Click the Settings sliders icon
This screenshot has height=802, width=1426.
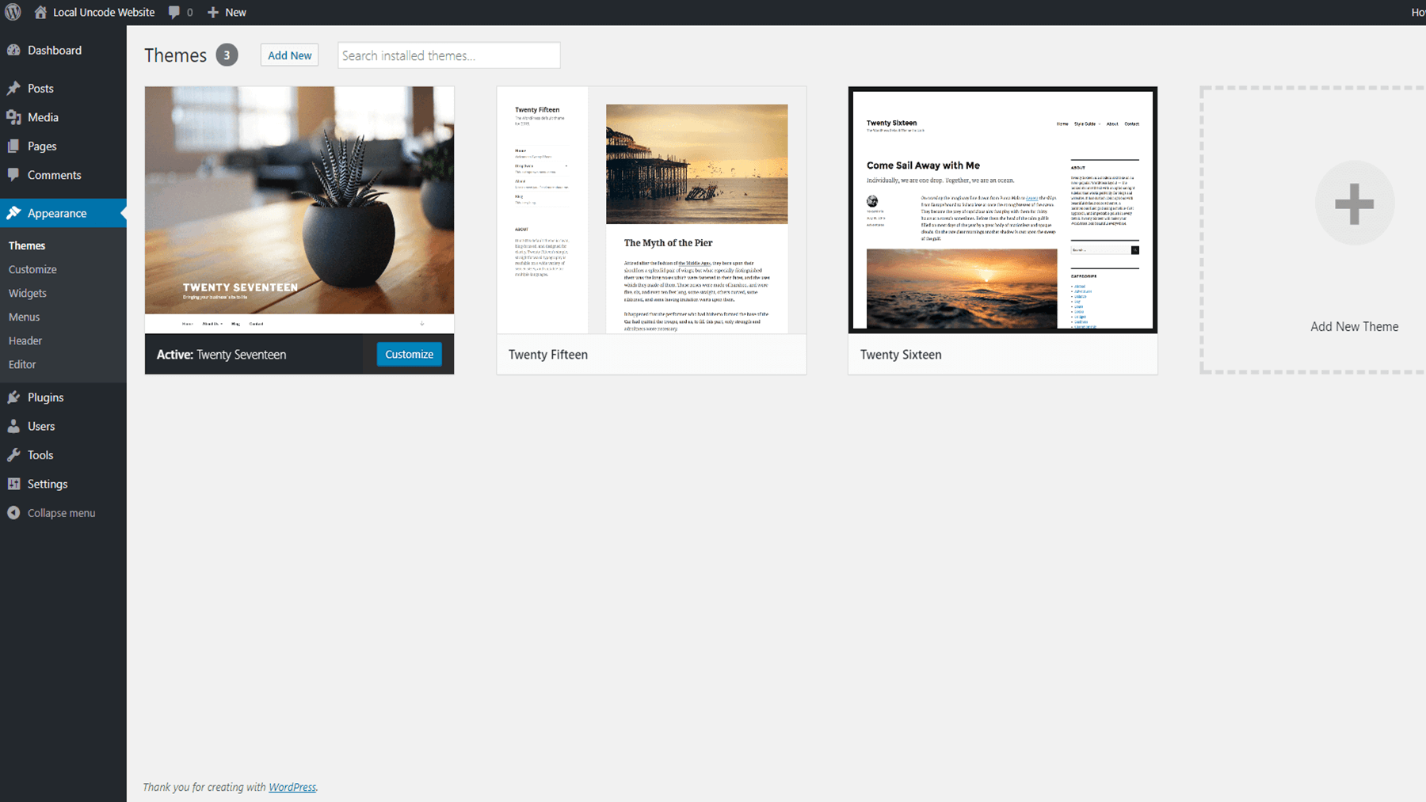(13, 484)
